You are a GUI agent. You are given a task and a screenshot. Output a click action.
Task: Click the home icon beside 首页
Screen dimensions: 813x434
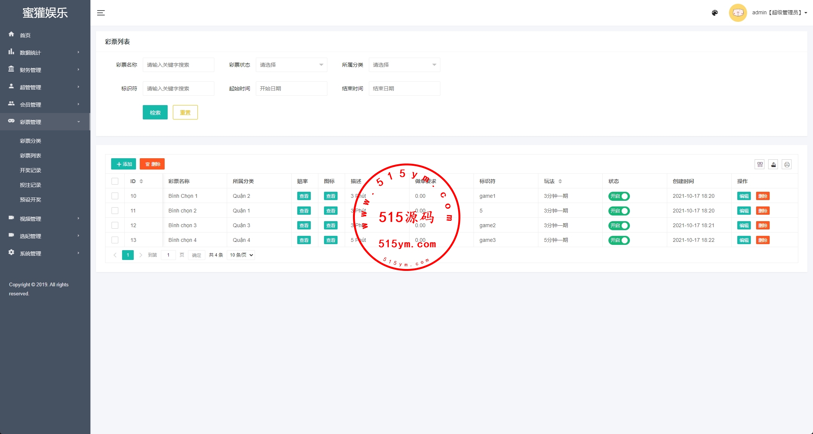[x=11, y=34]
